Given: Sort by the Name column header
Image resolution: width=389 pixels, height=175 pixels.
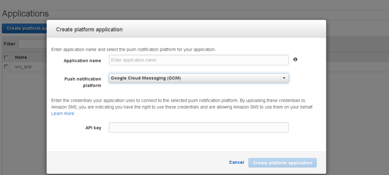Looking at the screenshot, I should [21, 57].
